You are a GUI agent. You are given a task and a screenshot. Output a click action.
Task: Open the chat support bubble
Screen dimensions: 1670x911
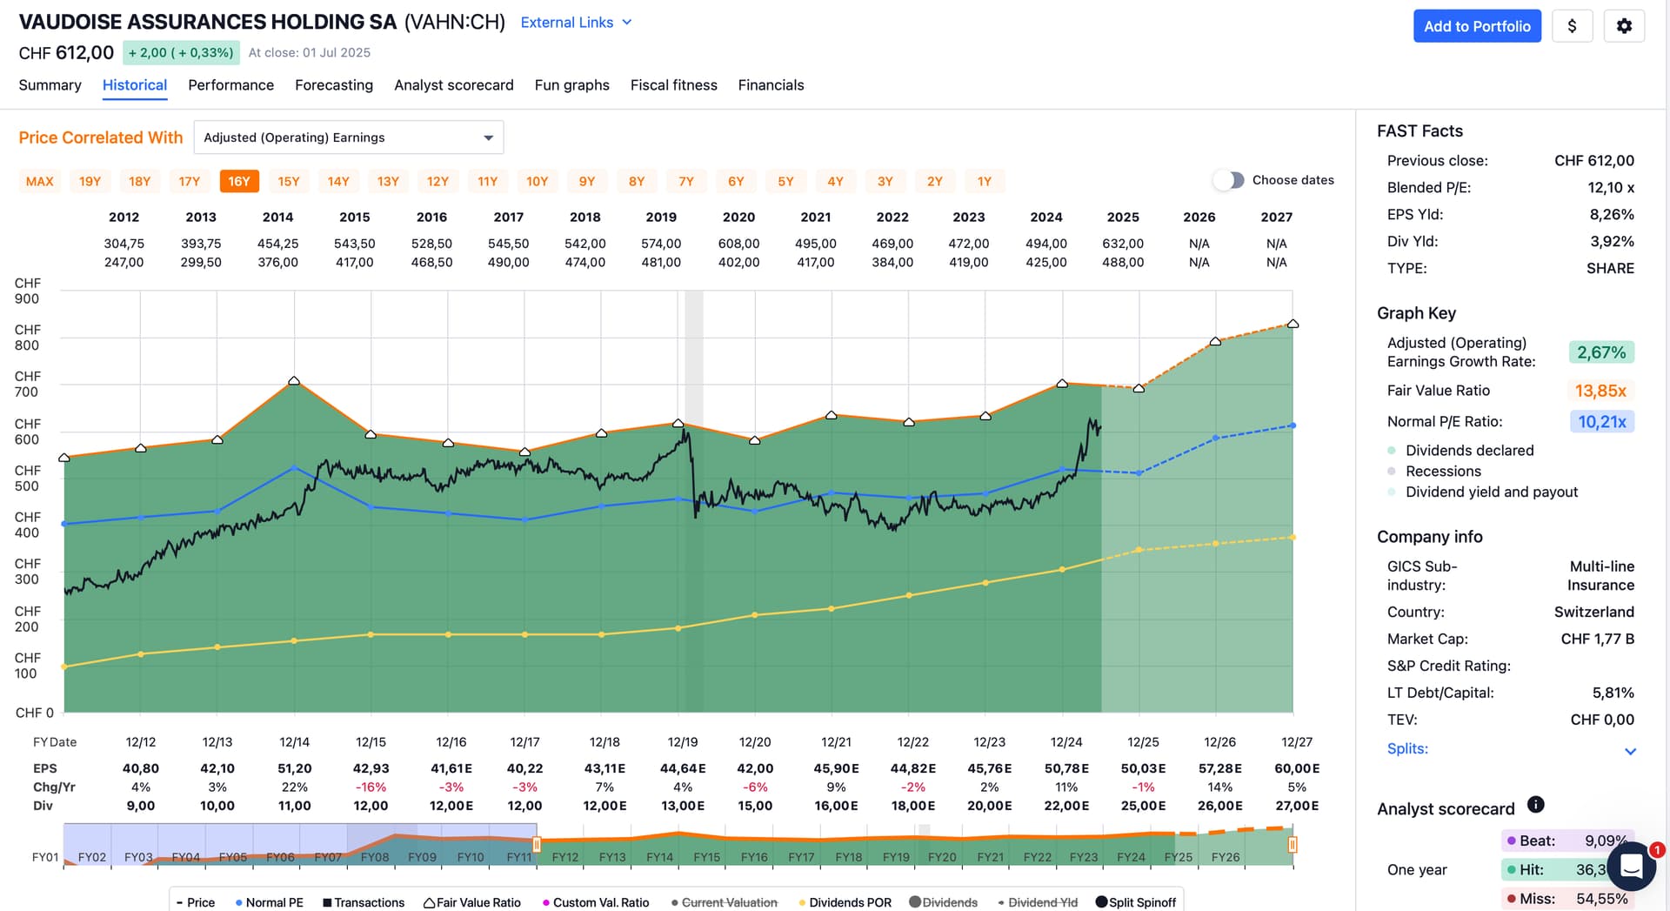click(1631, 866)
